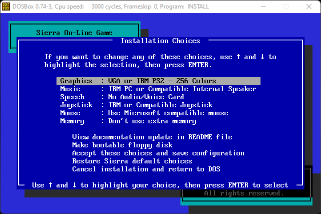Click the DOSBox icon in title bar

click(x=6, y=7)
